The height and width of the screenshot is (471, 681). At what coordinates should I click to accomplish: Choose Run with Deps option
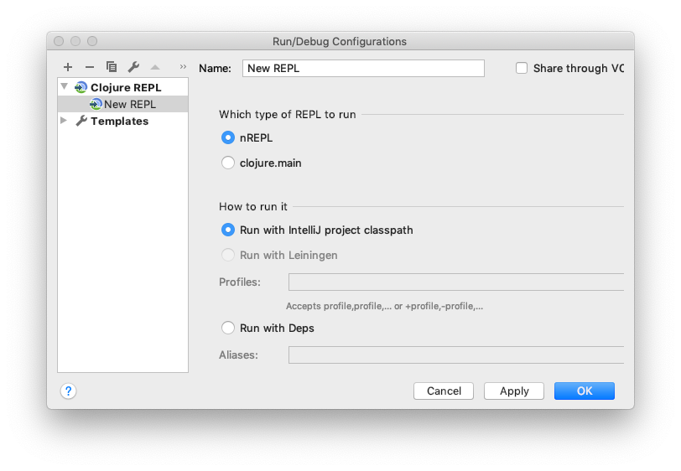(x=228, y=329)
